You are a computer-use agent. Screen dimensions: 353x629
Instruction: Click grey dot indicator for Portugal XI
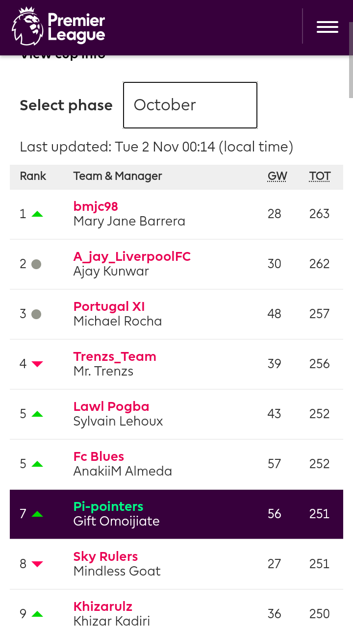36,314
